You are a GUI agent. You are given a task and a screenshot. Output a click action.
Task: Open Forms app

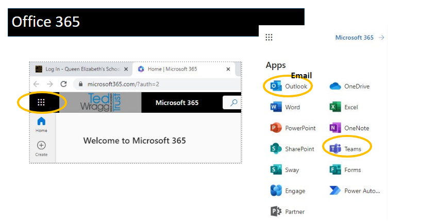click(345, 170)
